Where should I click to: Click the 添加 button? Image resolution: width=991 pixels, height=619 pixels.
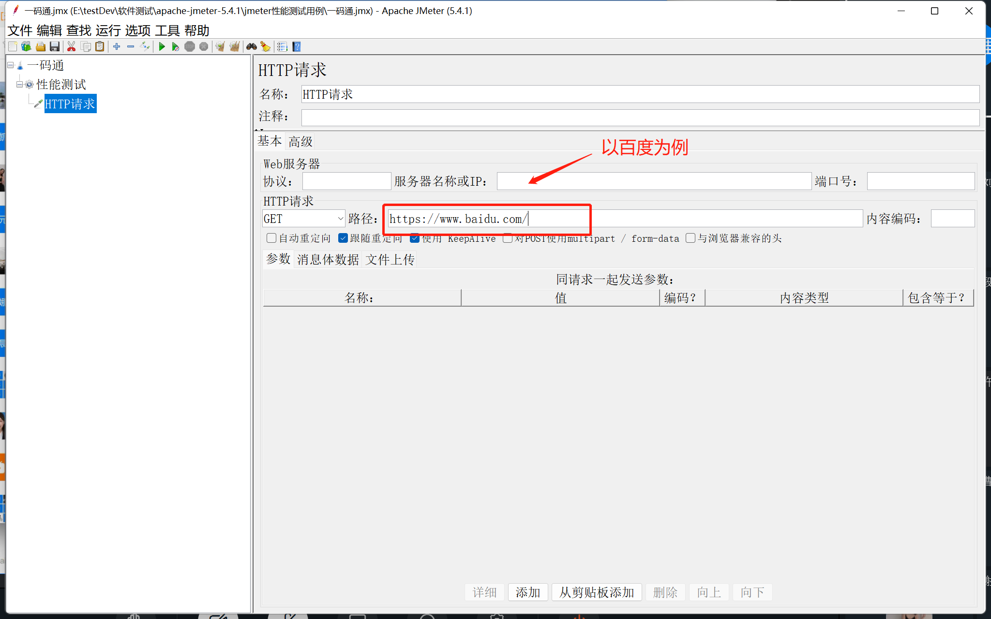pyautogui.click(x=527, y=592)
